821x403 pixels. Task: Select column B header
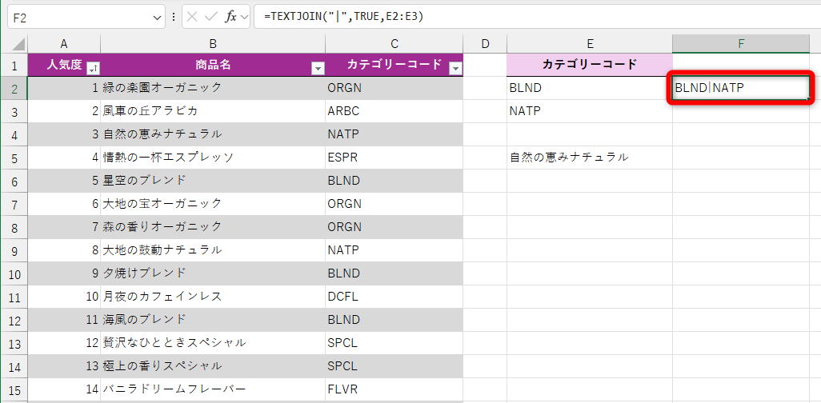coord(213,44)
